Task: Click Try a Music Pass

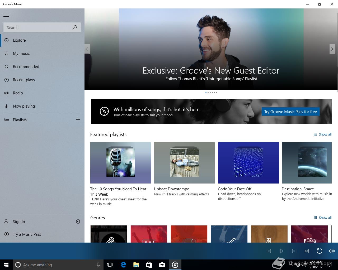Action: [x=42, y=234]
